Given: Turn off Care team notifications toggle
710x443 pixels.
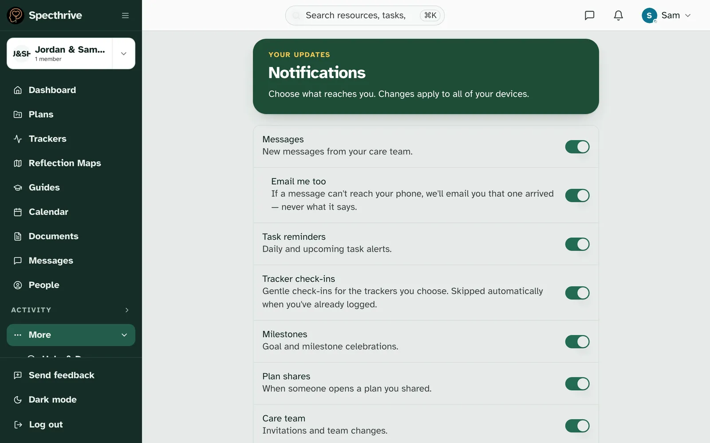Looking at the screenshot, I should tap(577, 426).
